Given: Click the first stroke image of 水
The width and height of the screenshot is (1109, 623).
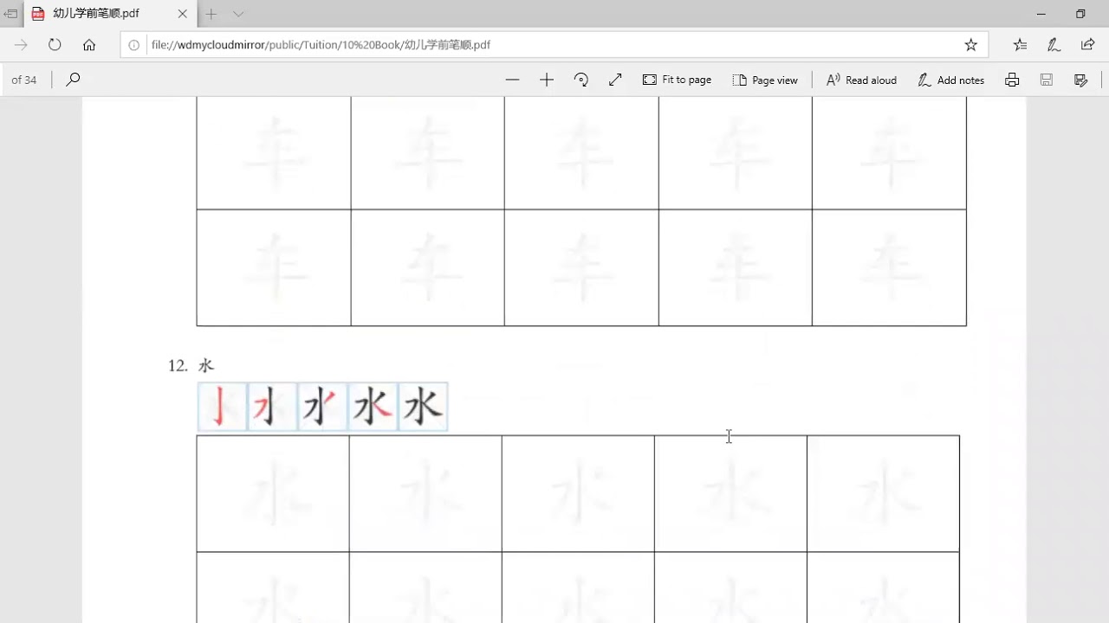Looking at the screenshot, I should click(x=222, y=407).
